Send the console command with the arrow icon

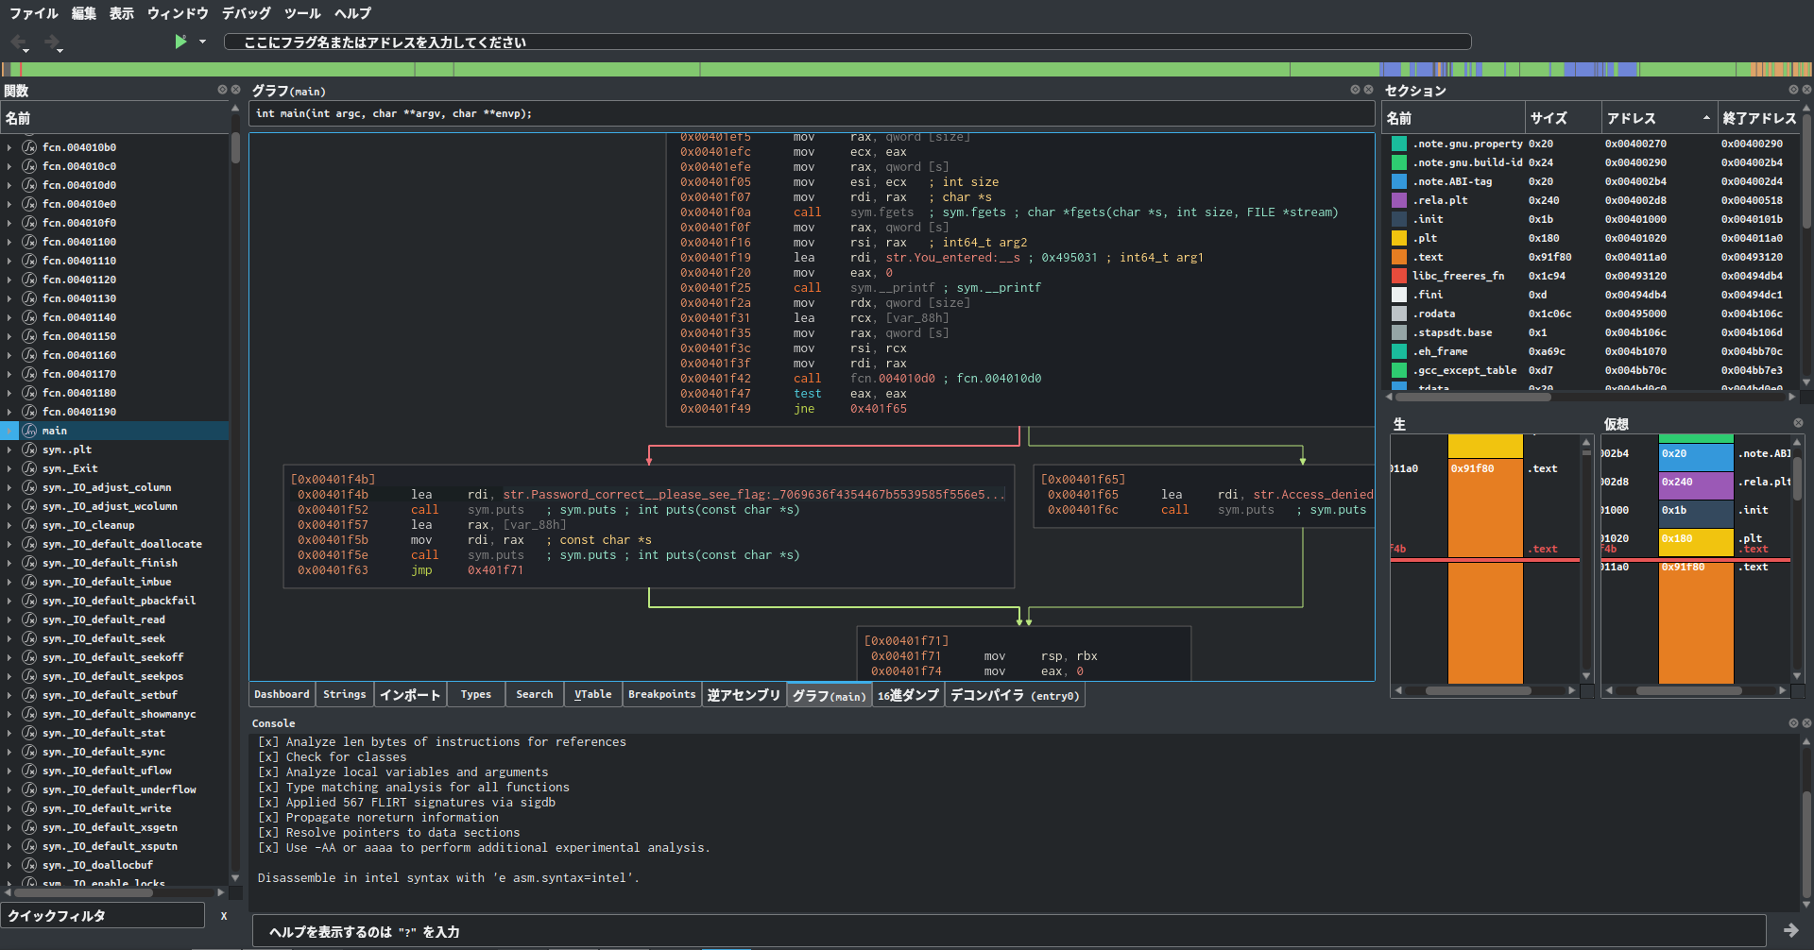[1790, 930]
